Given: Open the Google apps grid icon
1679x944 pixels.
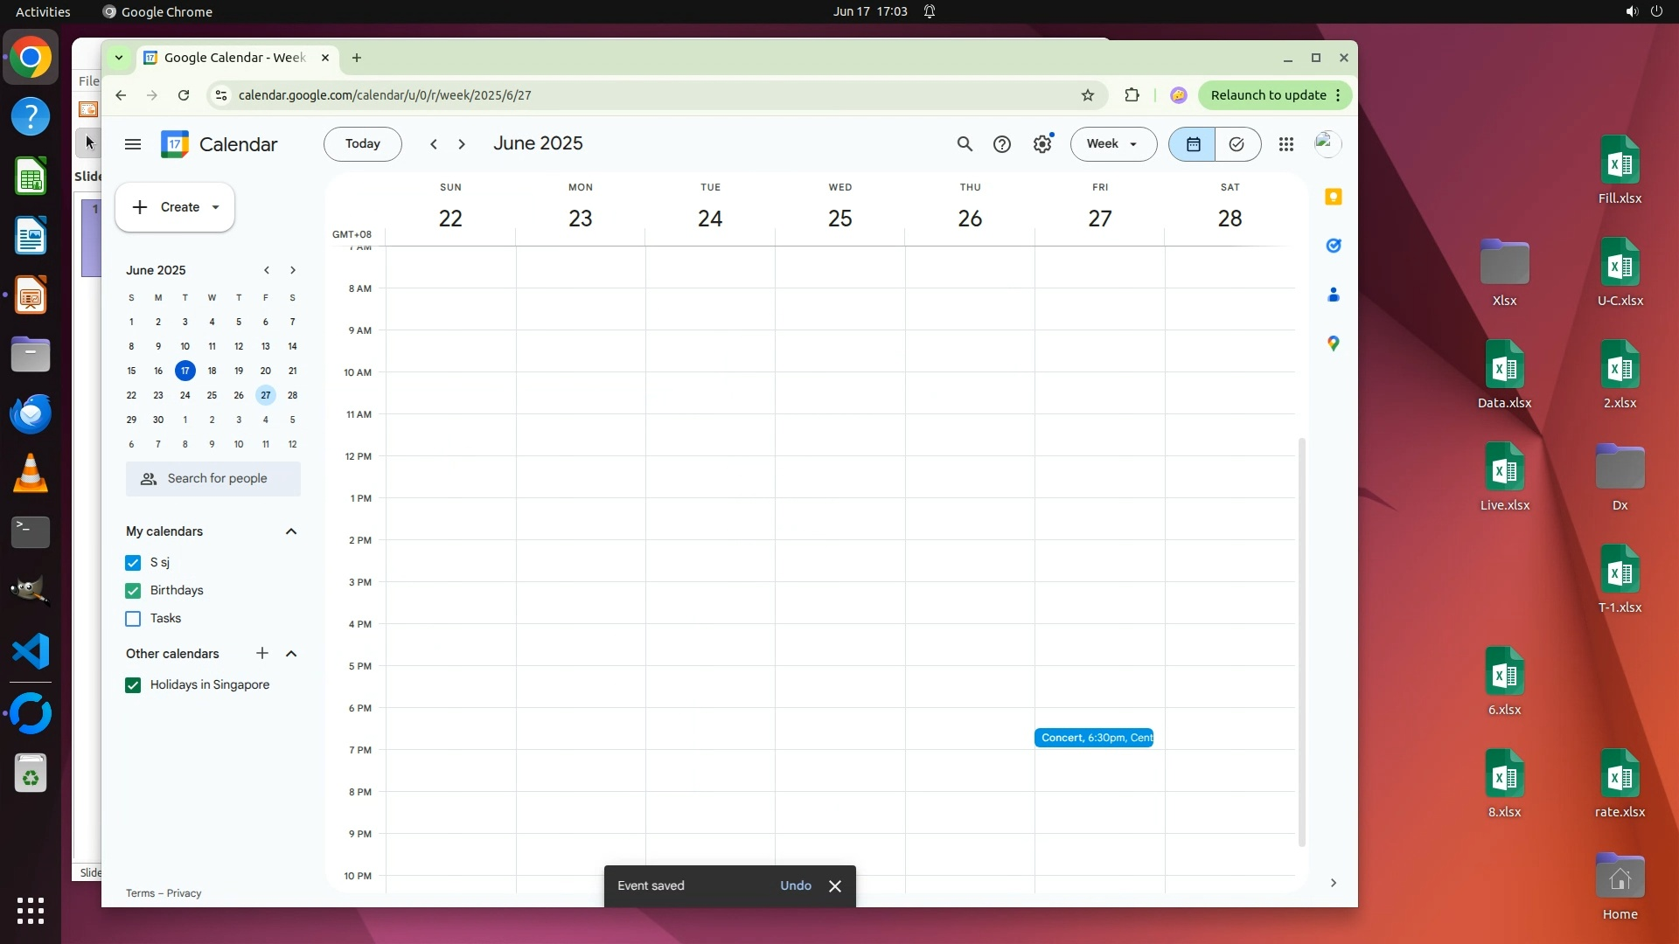Looking at the screenshot, I should click(x=1285, y=144).
